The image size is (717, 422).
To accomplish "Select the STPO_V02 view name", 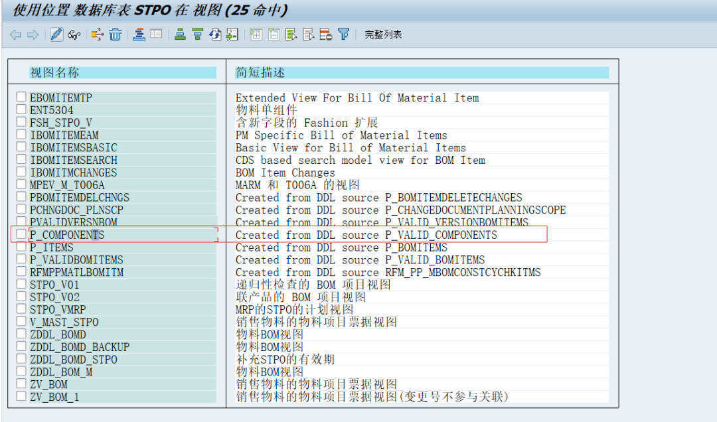I will pos(55,297).
